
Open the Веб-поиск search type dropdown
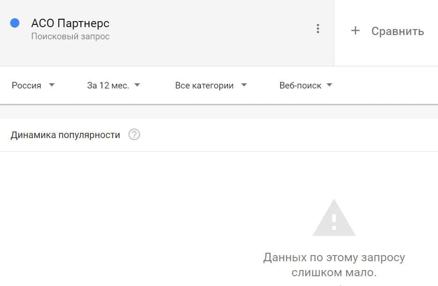point(300,86)
